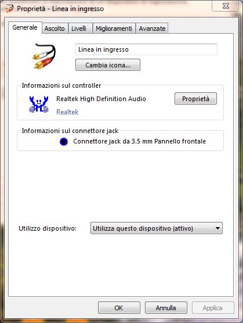Click the Cambia icona button
The image size is (243, 323).
coord(108,65)
